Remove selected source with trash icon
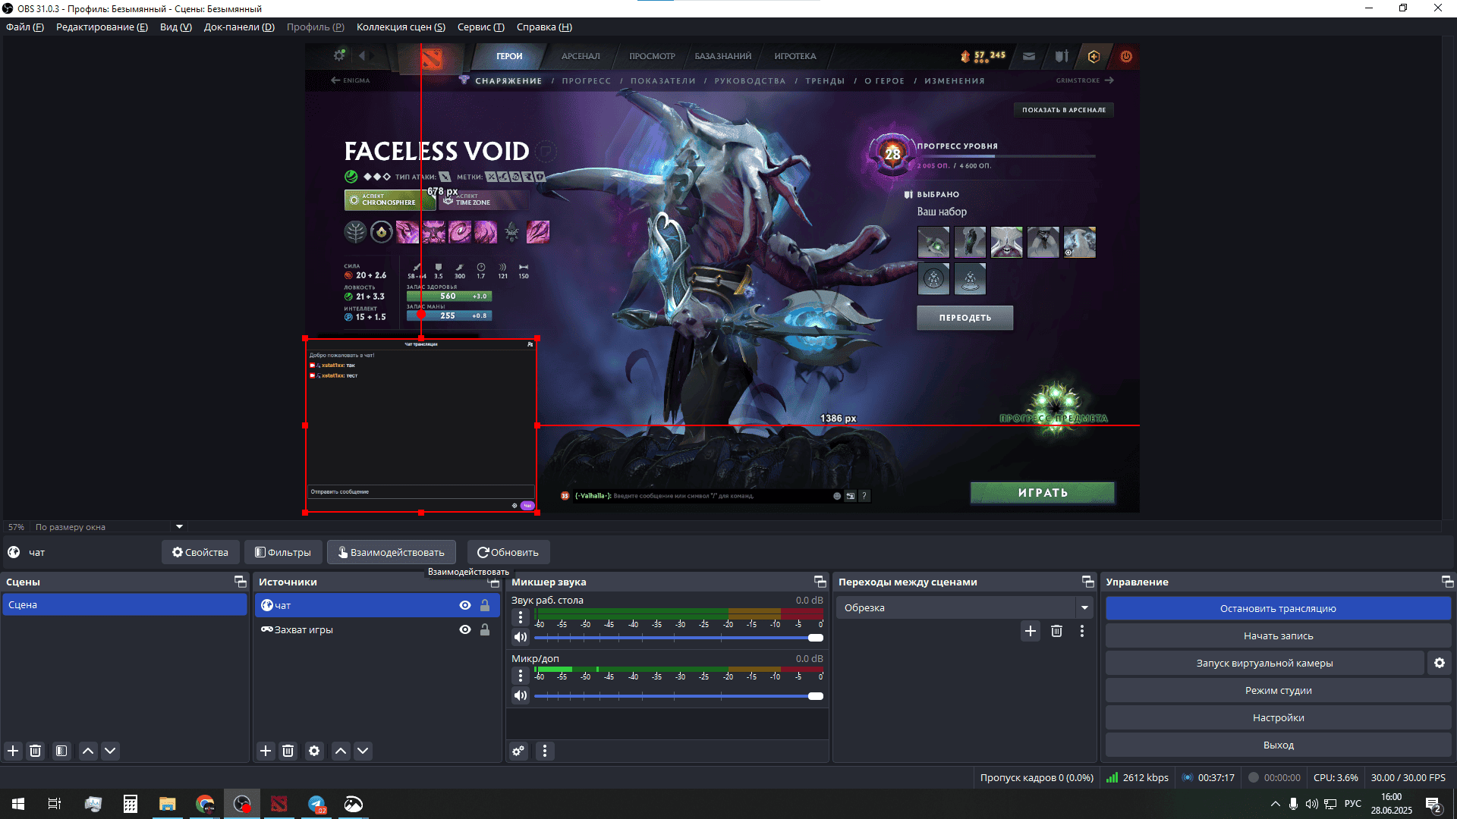Screen dimensions: 1457x819 pyautogui.click(x=288, y=751)
